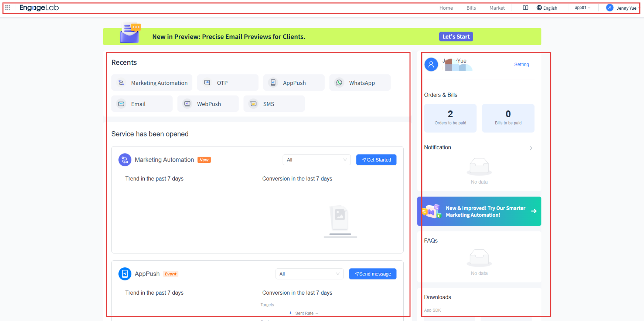Open the New & Improved Marketing Automation banner
644x321 pixels.
coord(479,211)
